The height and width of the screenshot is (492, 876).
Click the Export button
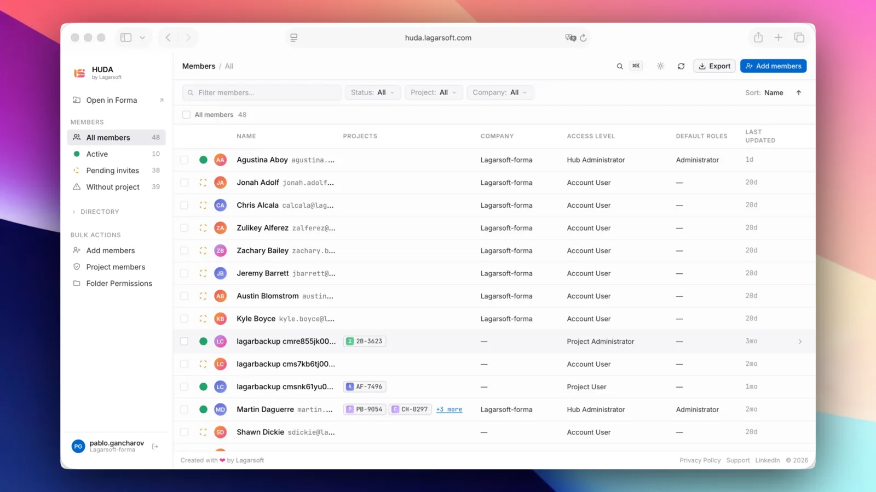[714, 66]
